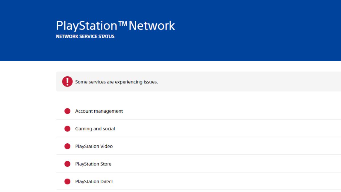The width and height of the screenshot is (341, 192).
Task: Click the red status light next to Account management
Action: [67, 111]
